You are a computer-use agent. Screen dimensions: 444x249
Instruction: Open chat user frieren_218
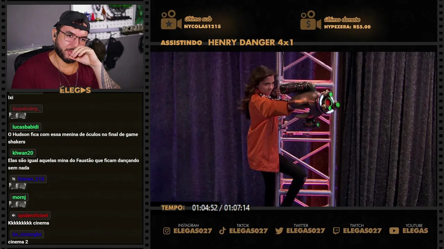pyautogui.click(x=31, y=179)
